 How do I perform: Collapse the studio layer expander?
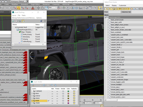click(x=32, y=101)
